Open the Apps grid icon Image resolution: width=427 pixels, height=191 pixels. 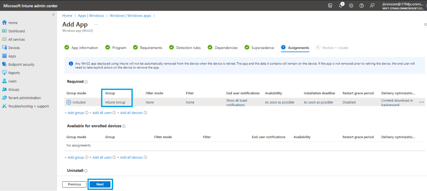5,56
